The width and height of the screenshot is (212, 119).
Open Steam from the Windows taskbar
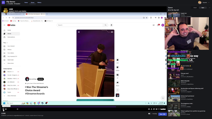point(42,103)
